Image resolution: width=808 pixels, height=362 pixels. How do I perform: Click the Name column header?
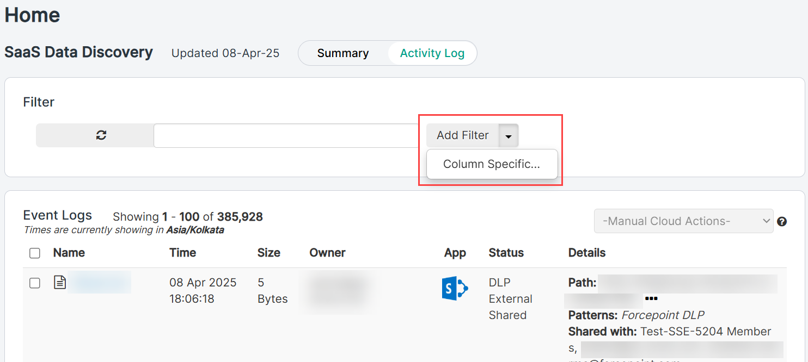coord(69,253)
